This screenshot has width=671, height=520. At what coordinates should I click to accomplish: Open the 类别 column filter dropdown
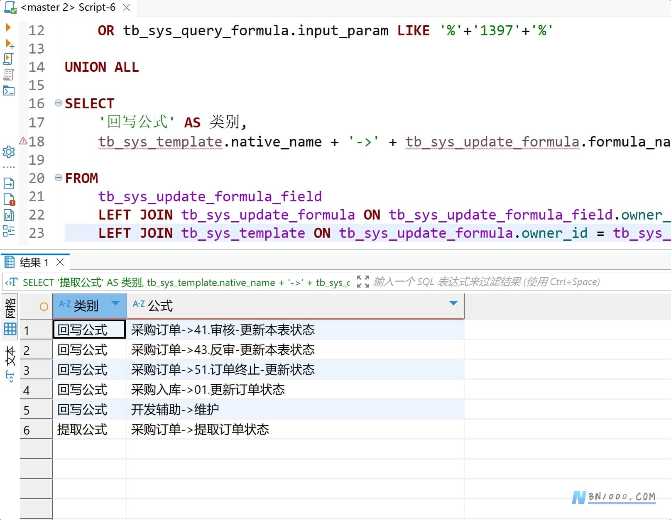tap(116, 303)
